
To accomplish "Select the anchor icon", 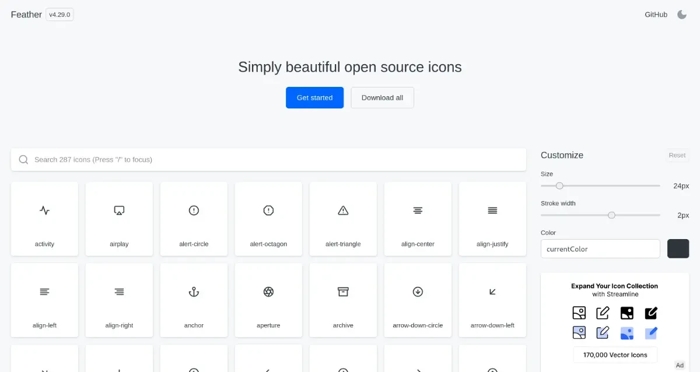I will click(194, 300).
